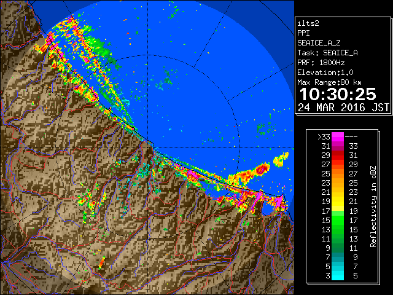
Task: Click the '---' legend label
Action: pyautogui.click(x=351, y=137)
